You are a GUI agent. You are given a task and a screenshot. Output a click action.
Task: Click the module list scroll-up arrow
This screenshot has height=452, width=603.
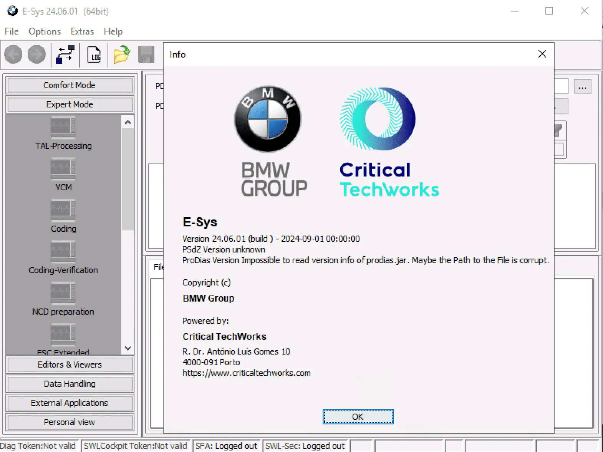click(128, 122)
